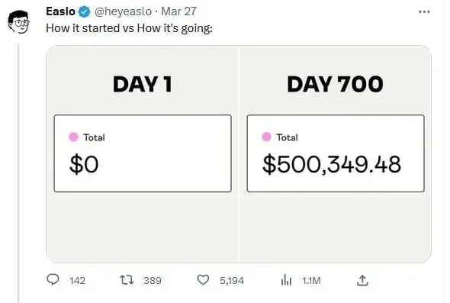Click the reply speech bubble icon
The width and height of the screenshot is (450, 303).
[x=53, y=279]
